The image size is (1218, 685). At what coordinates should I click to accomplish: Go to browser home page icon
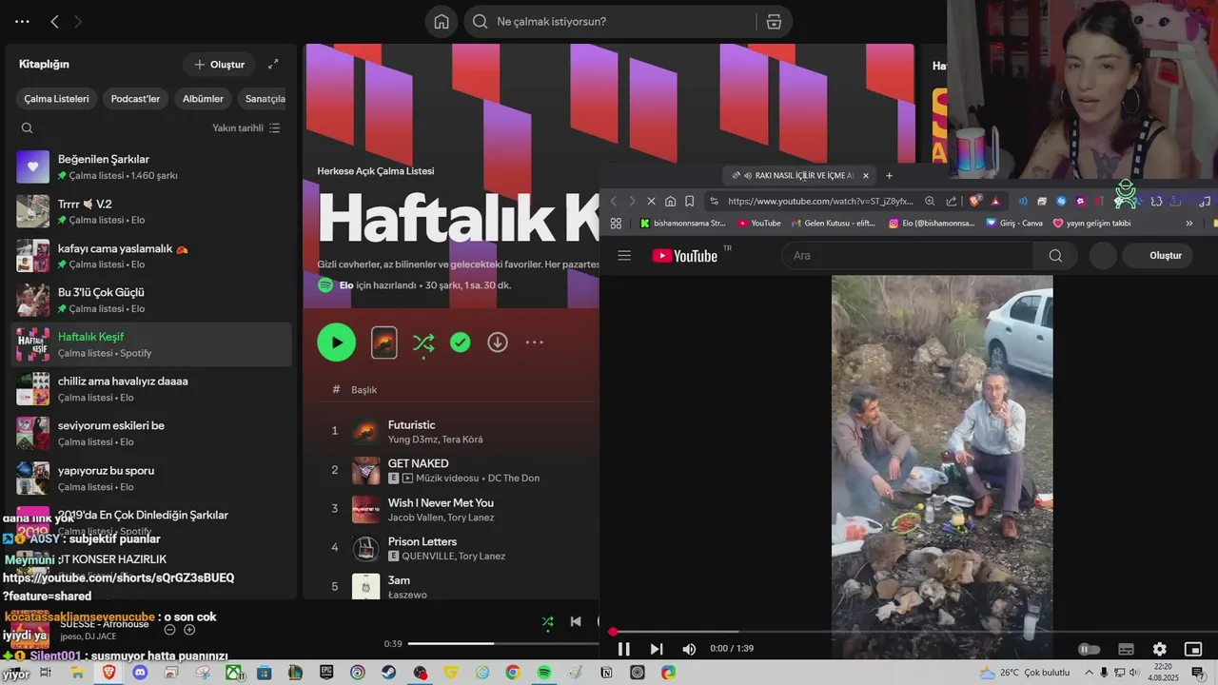[x=670, y=201]
